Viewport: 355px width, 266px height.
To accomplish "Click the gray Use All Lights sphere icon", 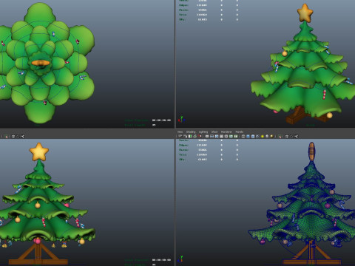I will pyautogui.click(x=267, y=136).
